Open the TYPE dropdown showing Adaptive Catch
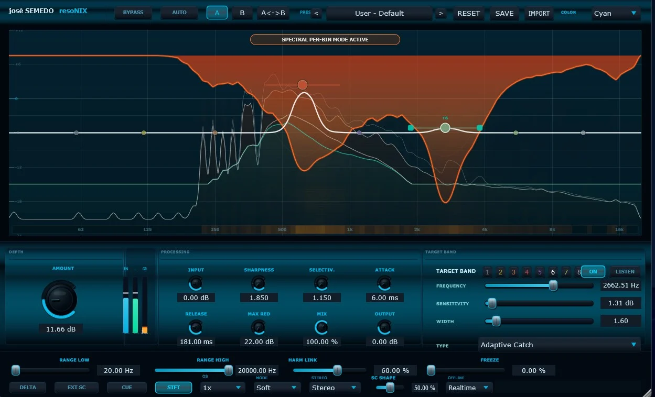This screenshot has width=655, height=397. [x=560, y=345]
